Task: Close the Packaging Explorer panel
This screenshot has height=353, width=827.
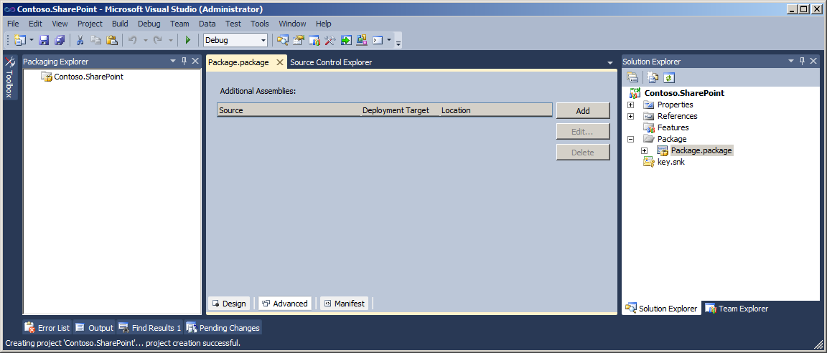Action: (195, 62)
